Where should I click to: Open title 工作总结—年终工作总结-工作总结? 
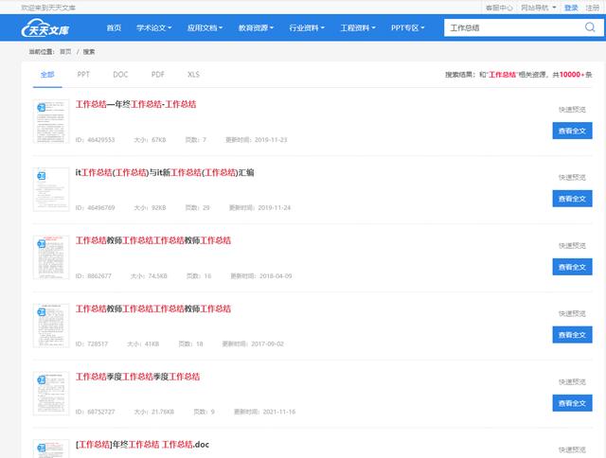click(x=135, y=104)
